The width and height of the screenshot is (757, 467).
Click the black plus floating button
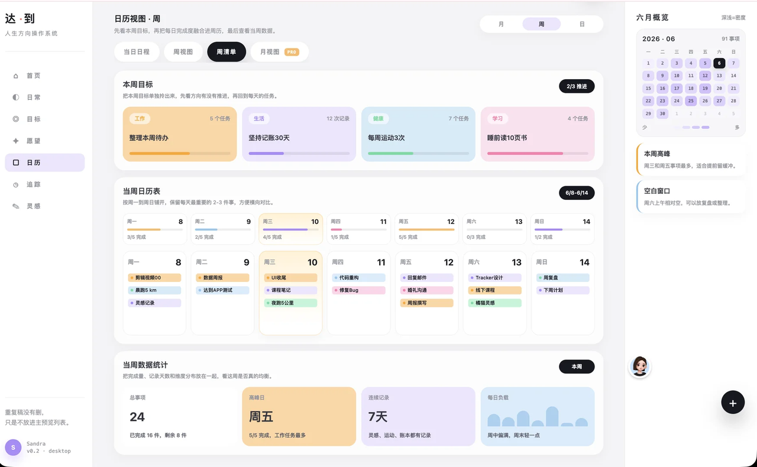[x=733, y=403]
